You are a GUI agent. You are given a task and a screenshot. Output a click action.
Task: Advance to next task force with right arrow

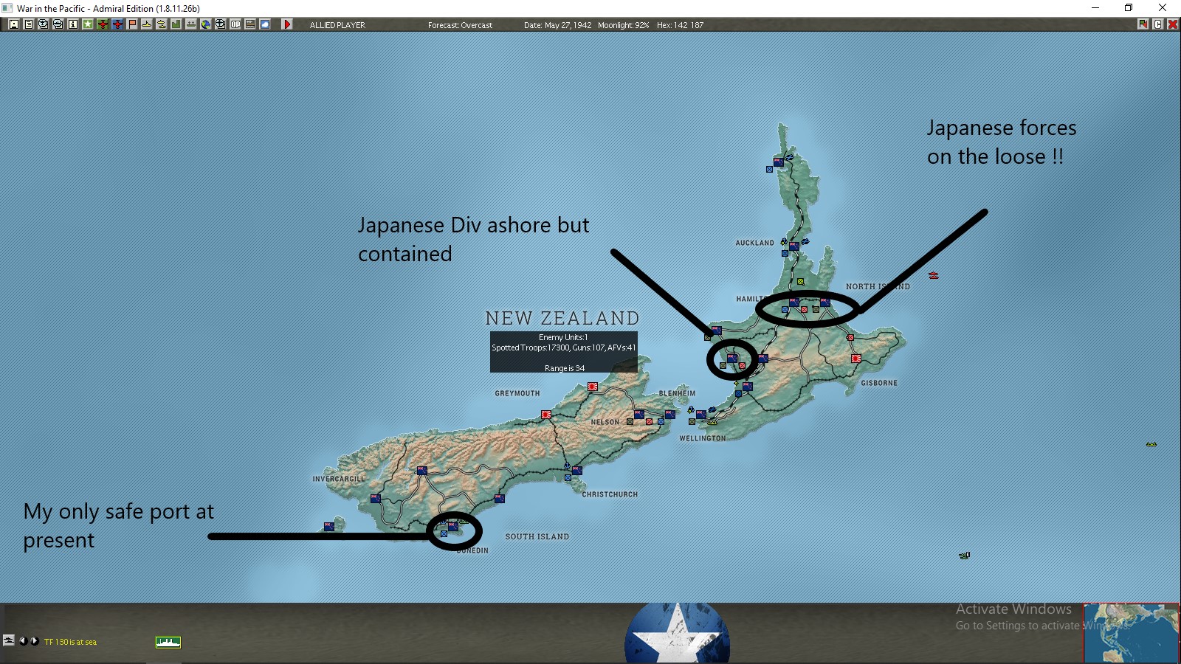pyautogui.click(x=33, y=642)
